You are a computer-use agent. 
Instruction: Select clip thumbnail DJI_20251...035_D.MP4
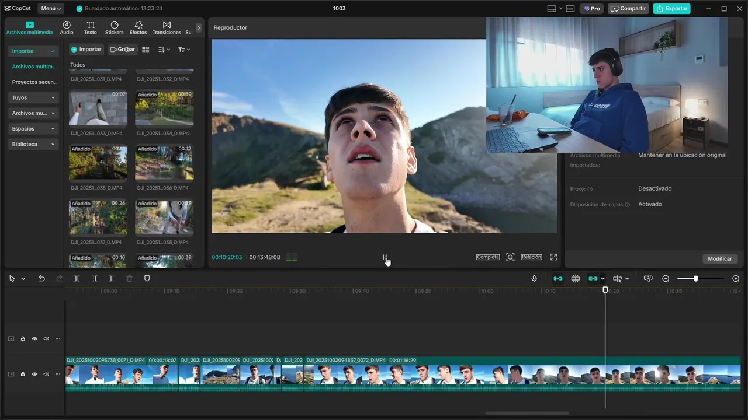click(98, 163)
